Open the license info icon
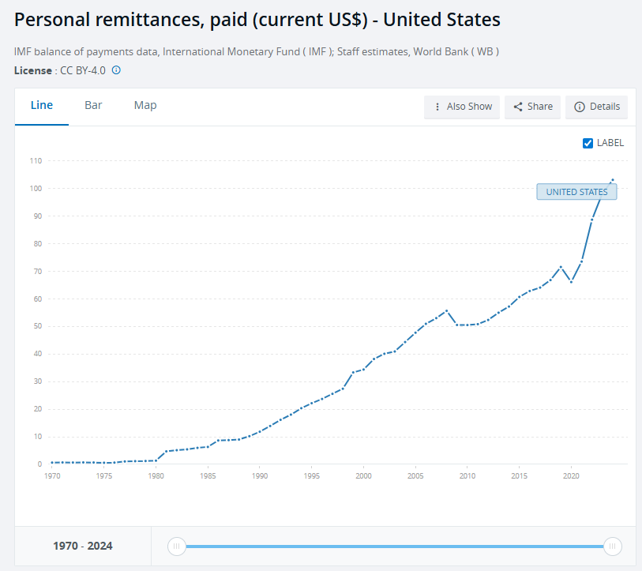 point(116,70)
